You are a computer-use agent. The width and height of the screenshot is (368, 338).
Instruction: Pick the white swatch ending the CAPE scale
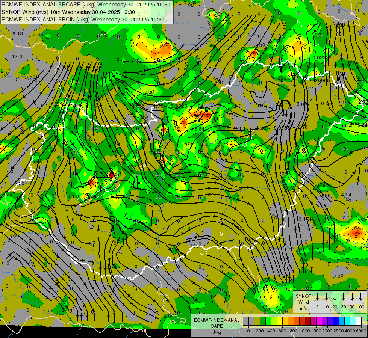click(x=359, y=321)
